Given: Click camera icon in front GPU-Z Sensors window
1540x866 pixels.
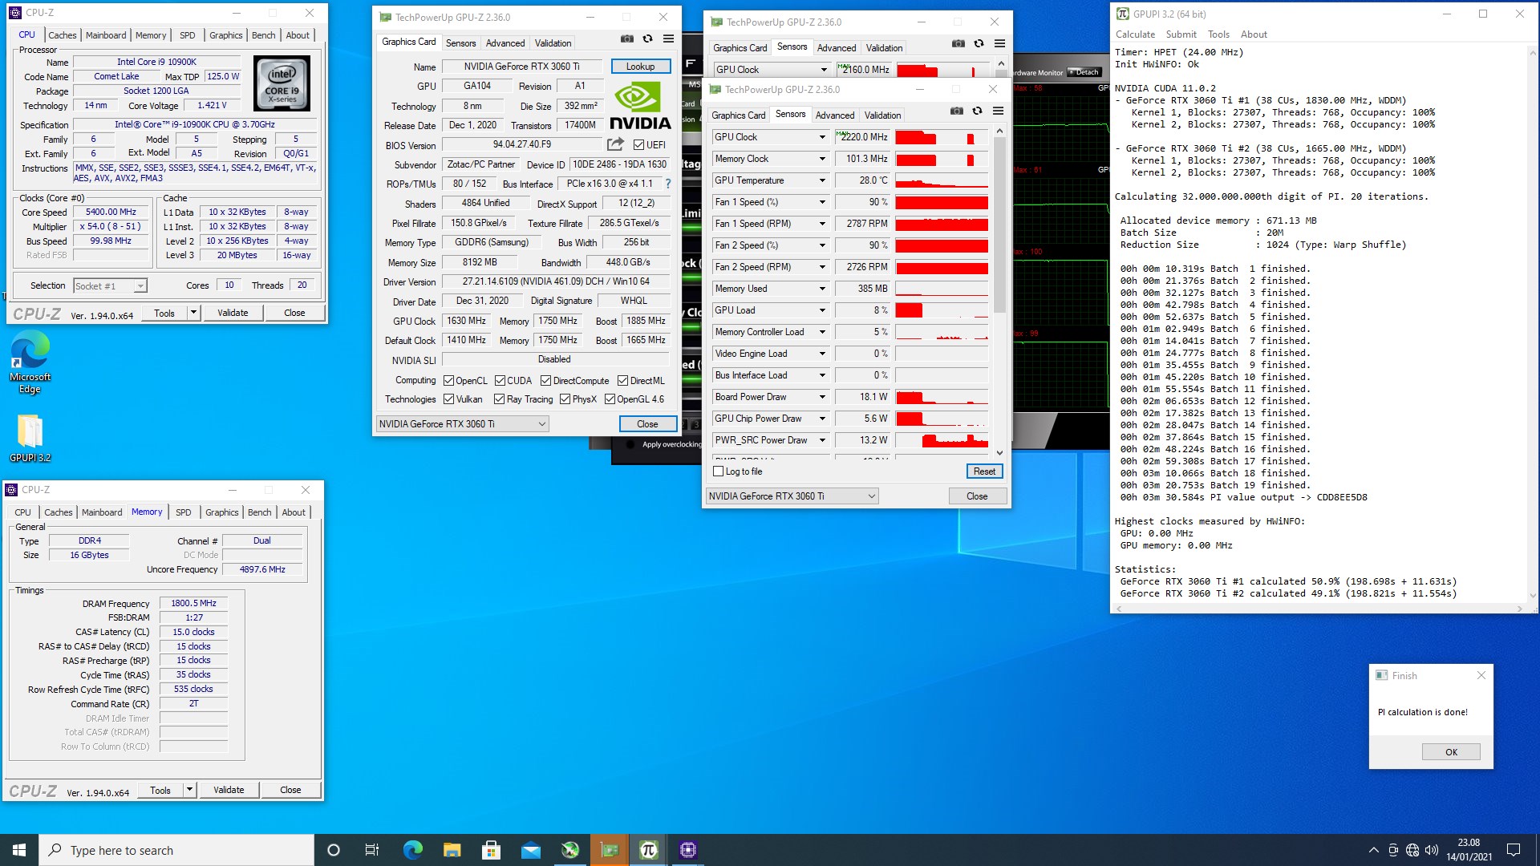Looking at the screenshot, I should 957,111.
